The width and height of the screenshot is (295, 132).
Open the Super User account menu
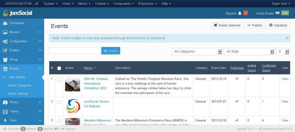(x=281, y=4)
